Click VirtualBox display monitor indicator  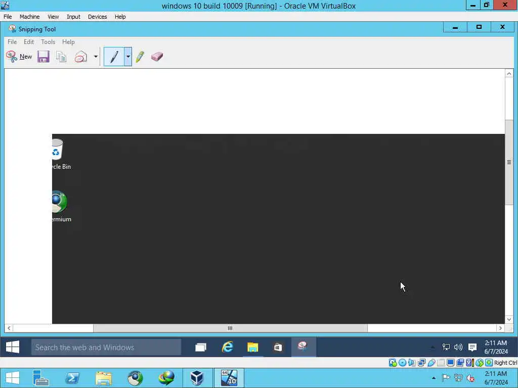tap(450, 363)
